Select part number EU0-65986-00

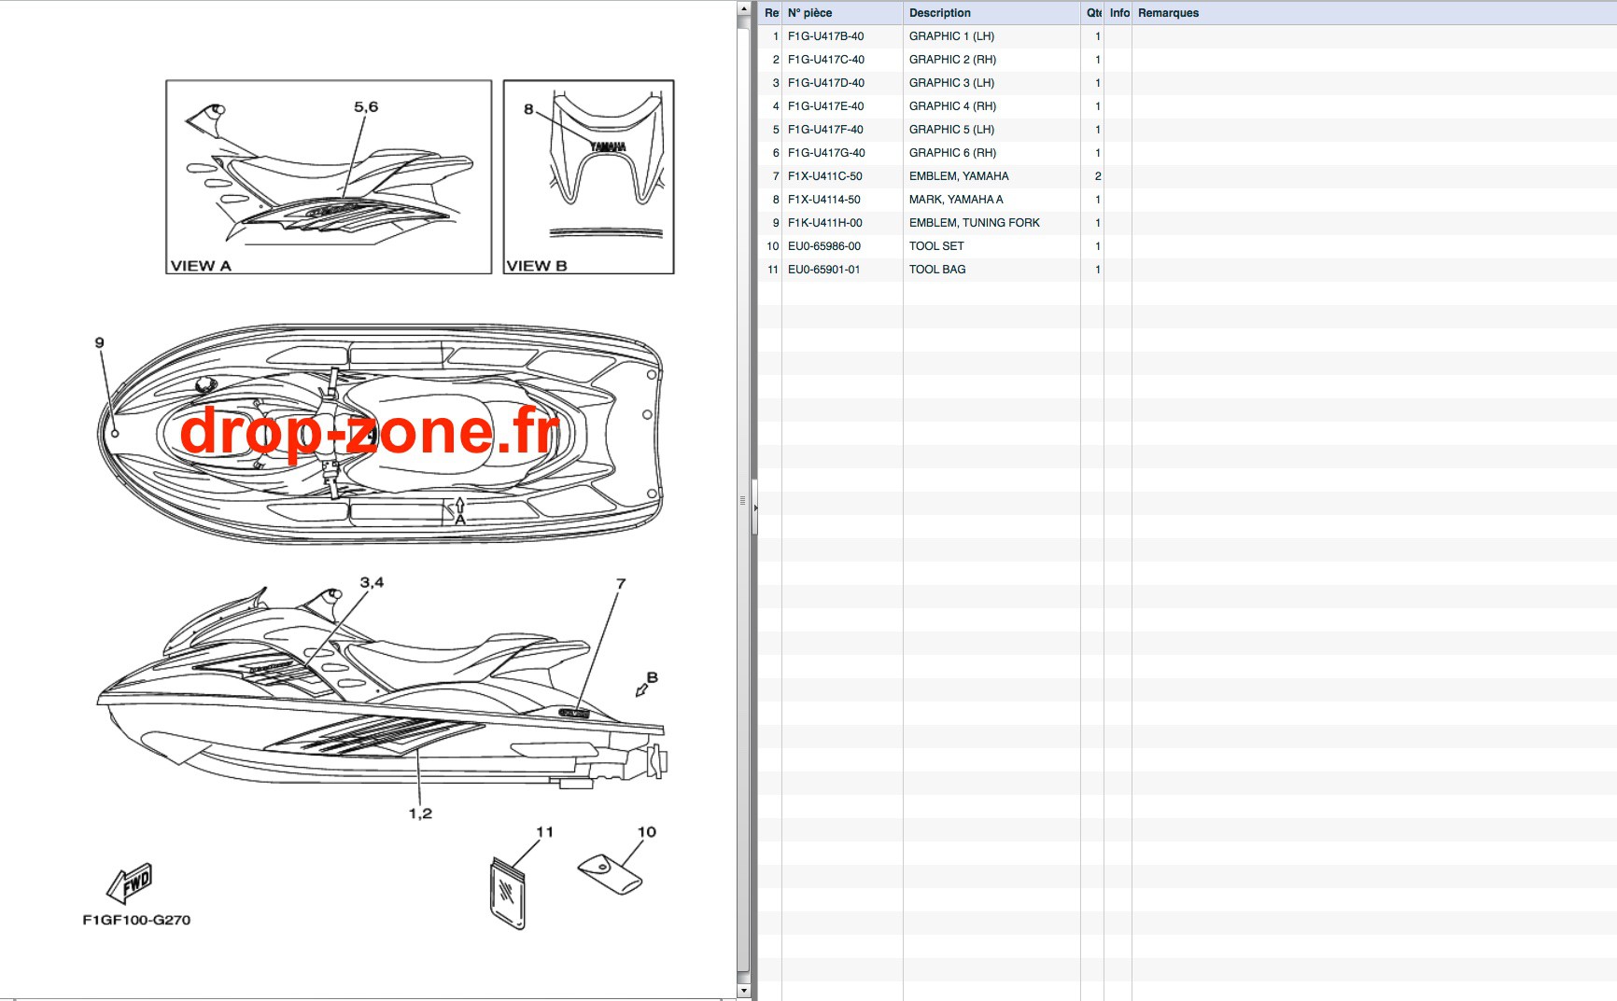823,246
